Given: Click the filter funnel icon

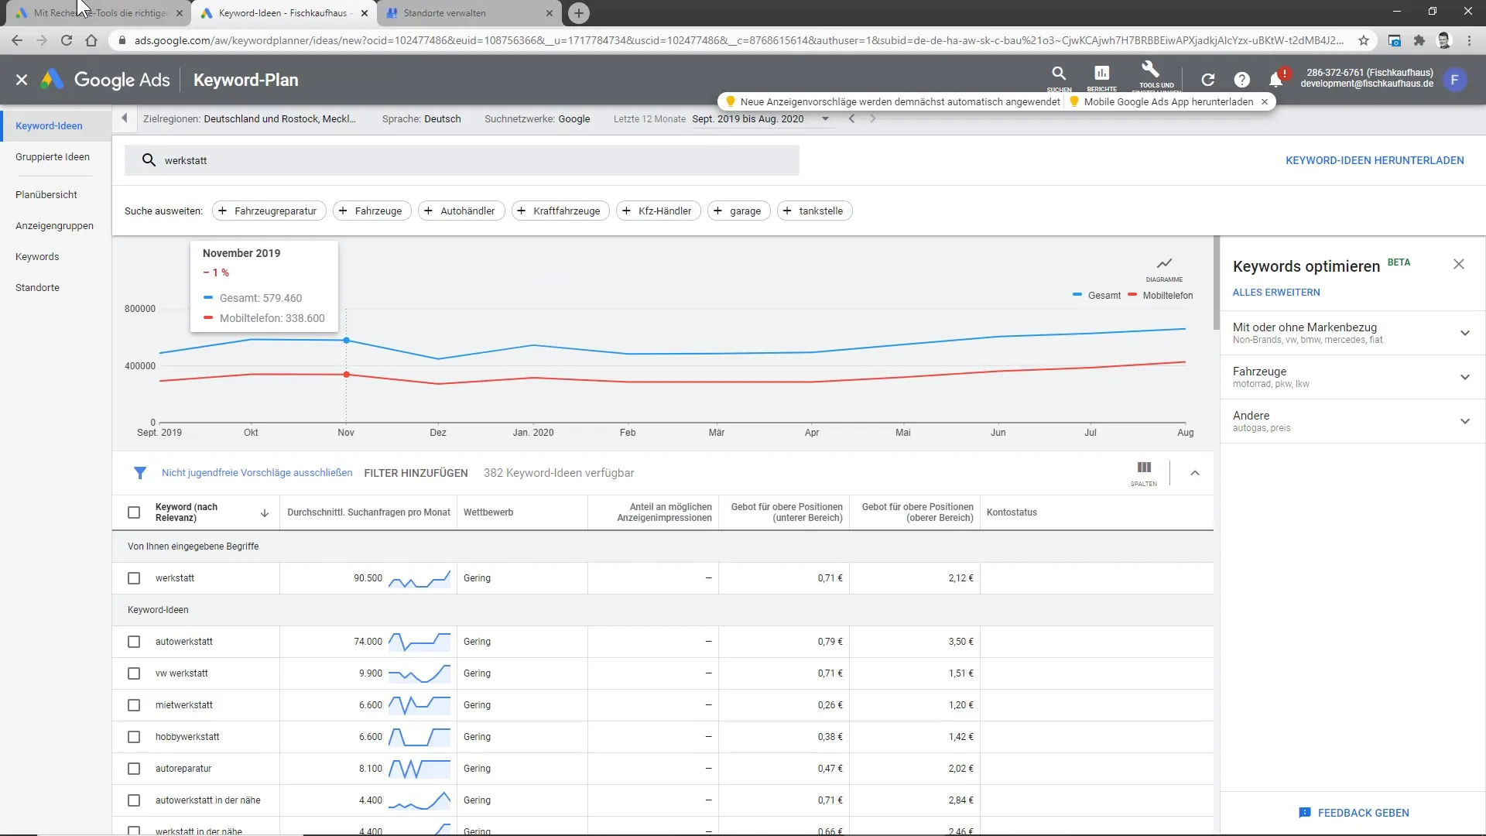Looking at the screenshot, I should click(140, 473).
